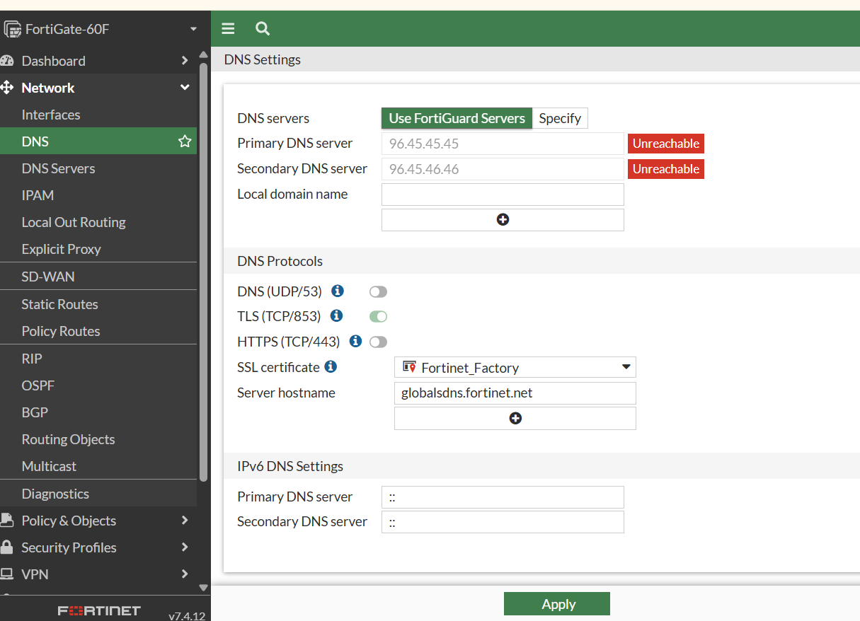Click the DNS Settings page title
860x621 pixels.
click(263, 59)
